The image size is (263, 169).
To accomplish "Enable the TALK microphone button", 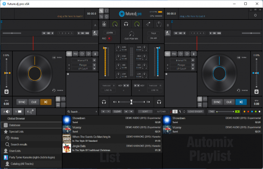I will pos(153,33).
